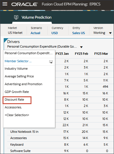The image size is (114, 154).
Task: Click the 11 K cell in FY23 Mar
Action: pyautogui.click(x=105, y=80)
